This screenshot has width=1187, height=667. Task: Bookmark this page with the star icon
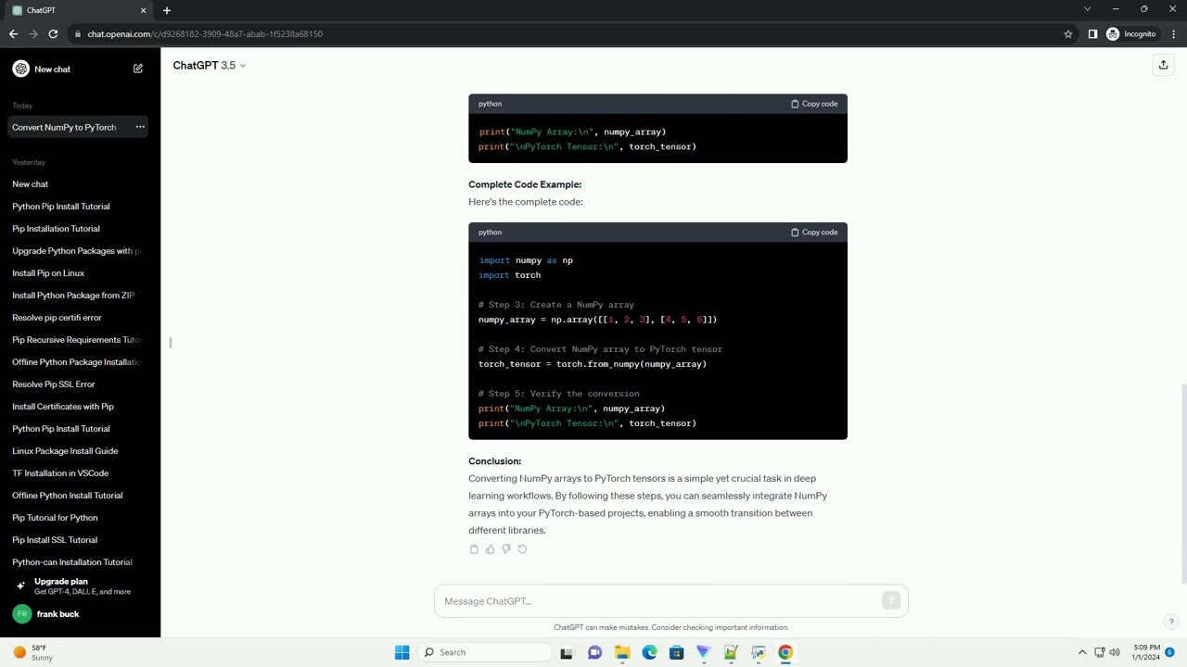1068,33
